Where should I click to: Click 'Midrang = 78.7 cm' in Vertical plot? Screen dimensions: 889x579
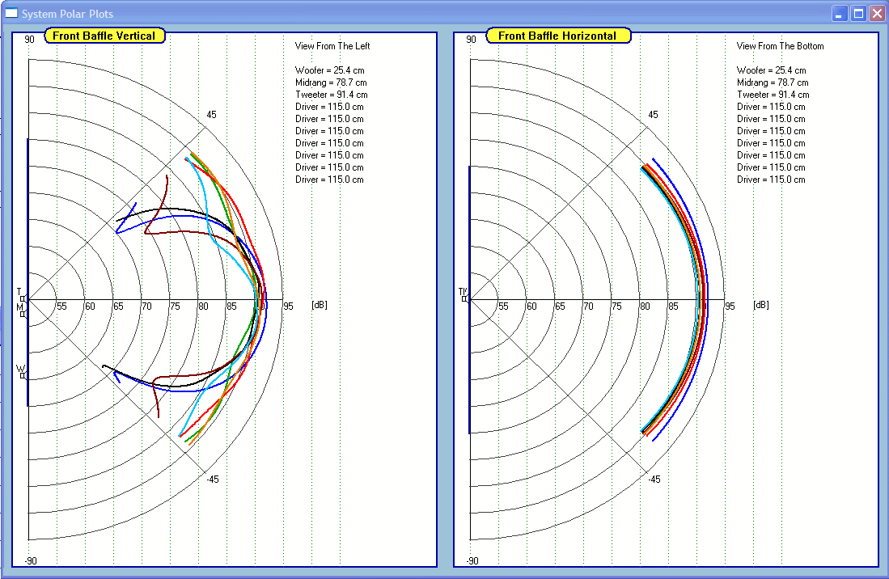click(x=331, y=82)
